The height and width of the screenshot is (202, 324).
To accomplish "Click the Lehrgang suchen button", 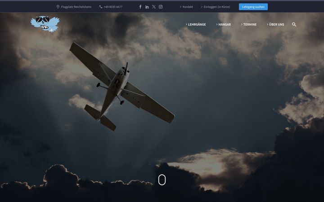I will point(253,7).
